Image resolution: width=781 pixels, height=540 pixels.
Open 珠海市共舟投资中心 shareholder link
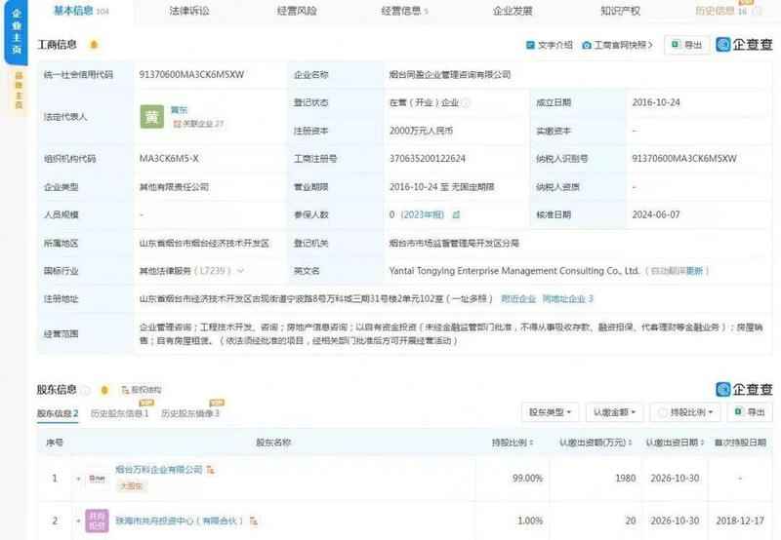(x=180, y=521)
